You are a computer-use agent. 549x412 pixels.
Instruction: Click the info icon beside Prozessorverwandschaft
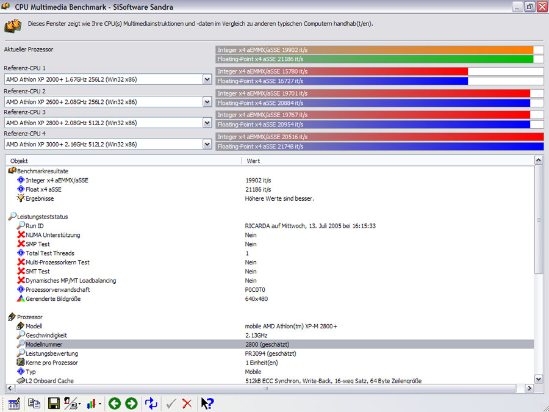21,289
